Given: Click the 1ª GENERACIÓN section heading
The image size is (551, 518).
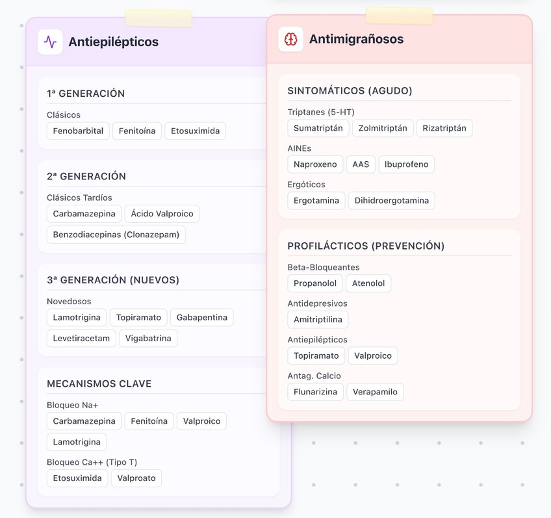Looking at the screenshot, I should 86,94.
